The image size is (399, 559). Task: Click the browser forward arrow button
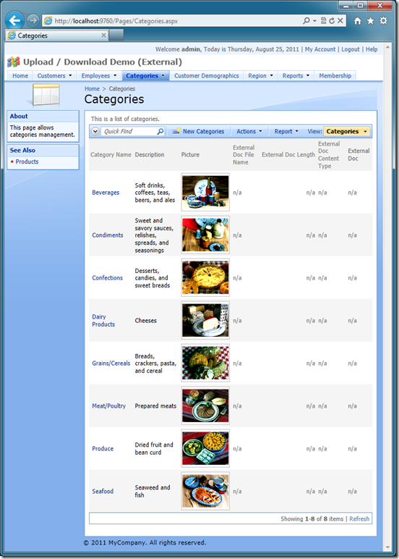(33, 21)
